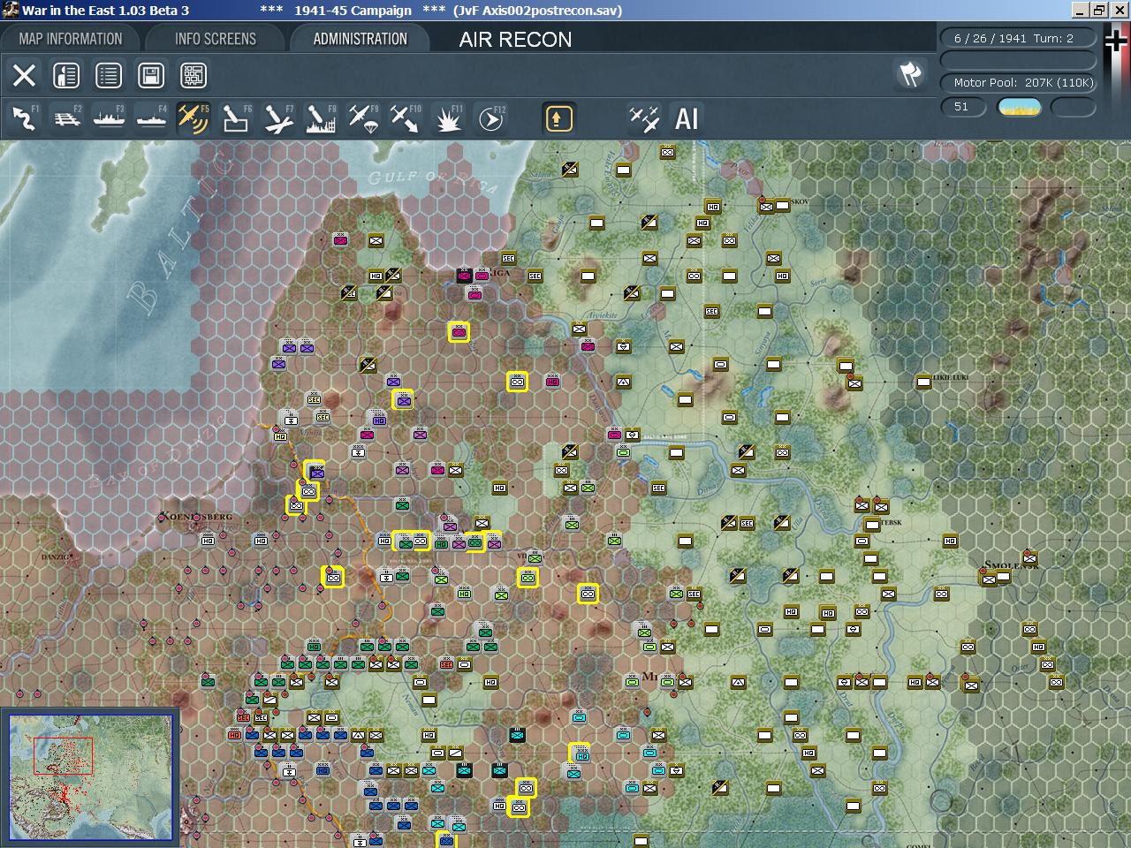Click the red viewport rectangle on minimap

pyautogui.click(x=63, y=756)
